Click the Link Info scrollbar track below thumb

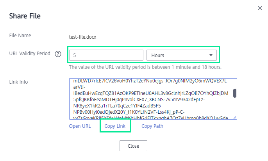(234, 107)
